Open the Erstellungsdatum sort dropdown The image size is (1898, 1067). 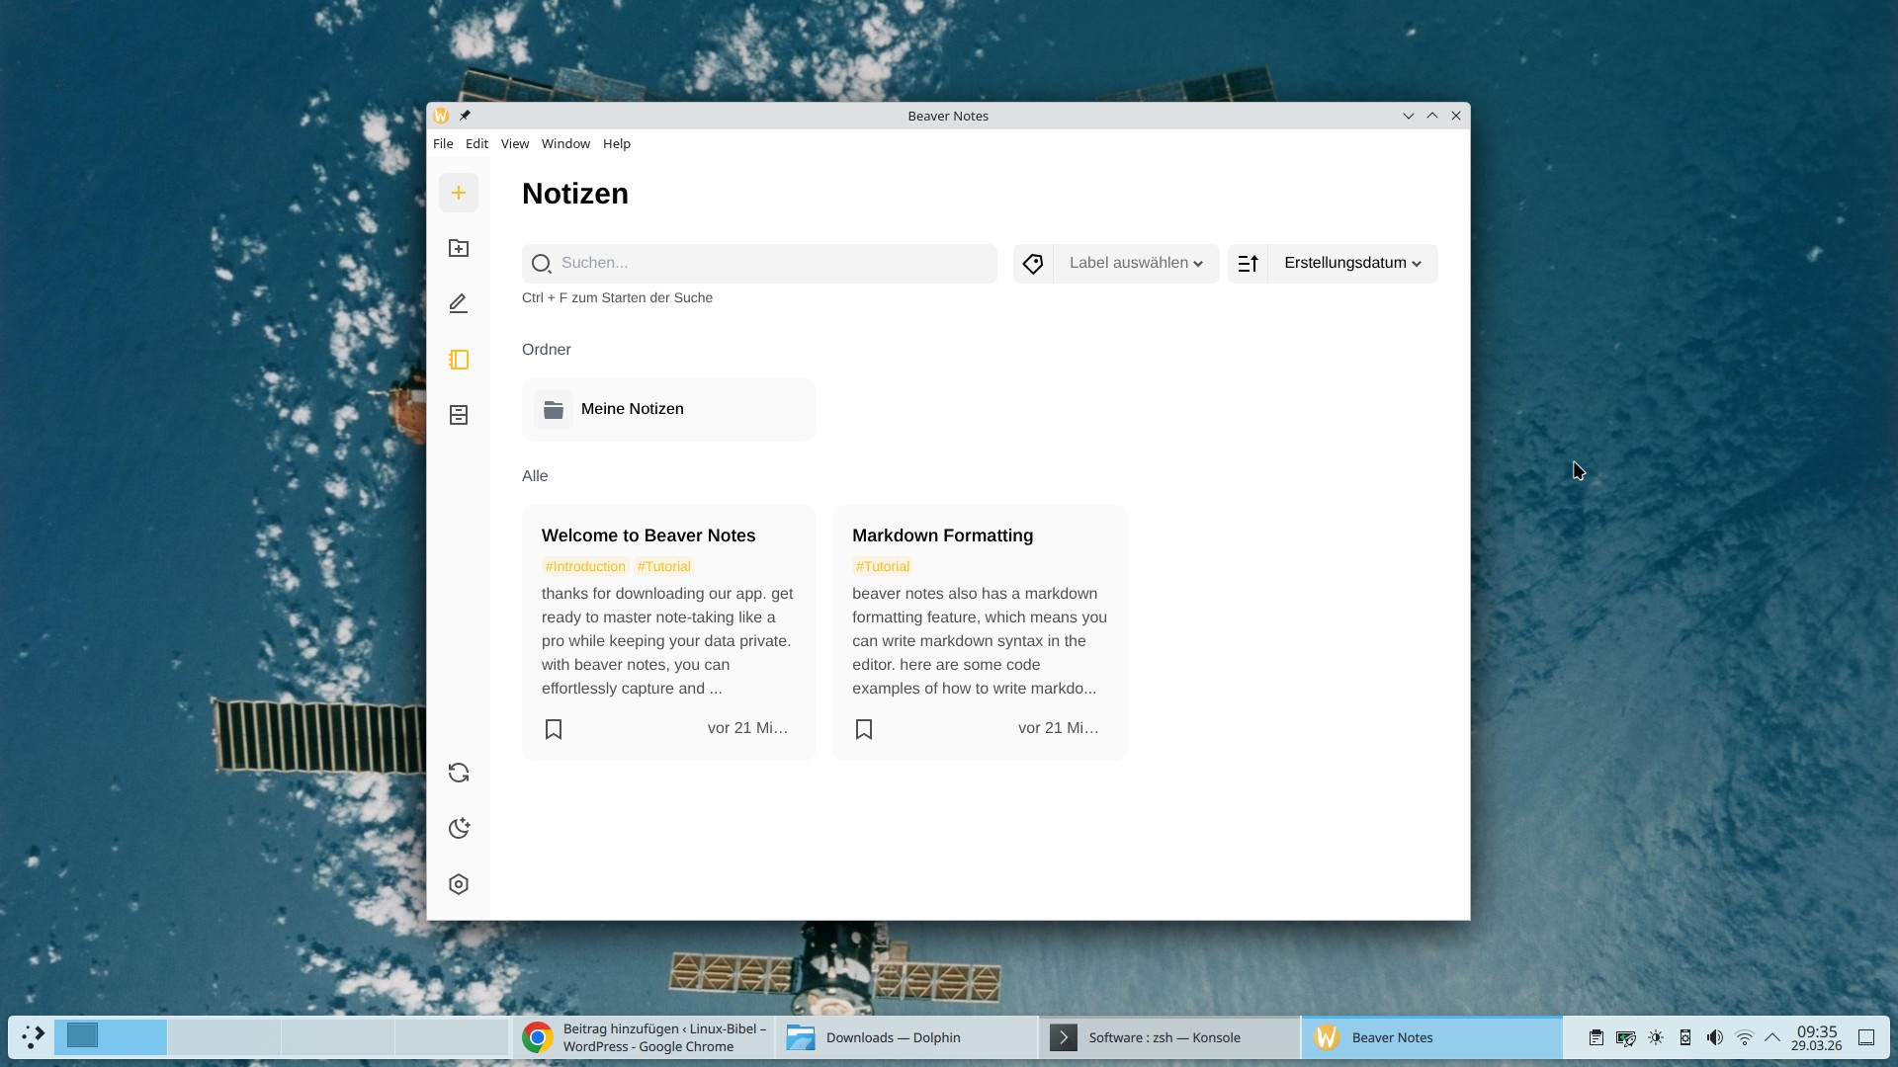coord(1352,264)
